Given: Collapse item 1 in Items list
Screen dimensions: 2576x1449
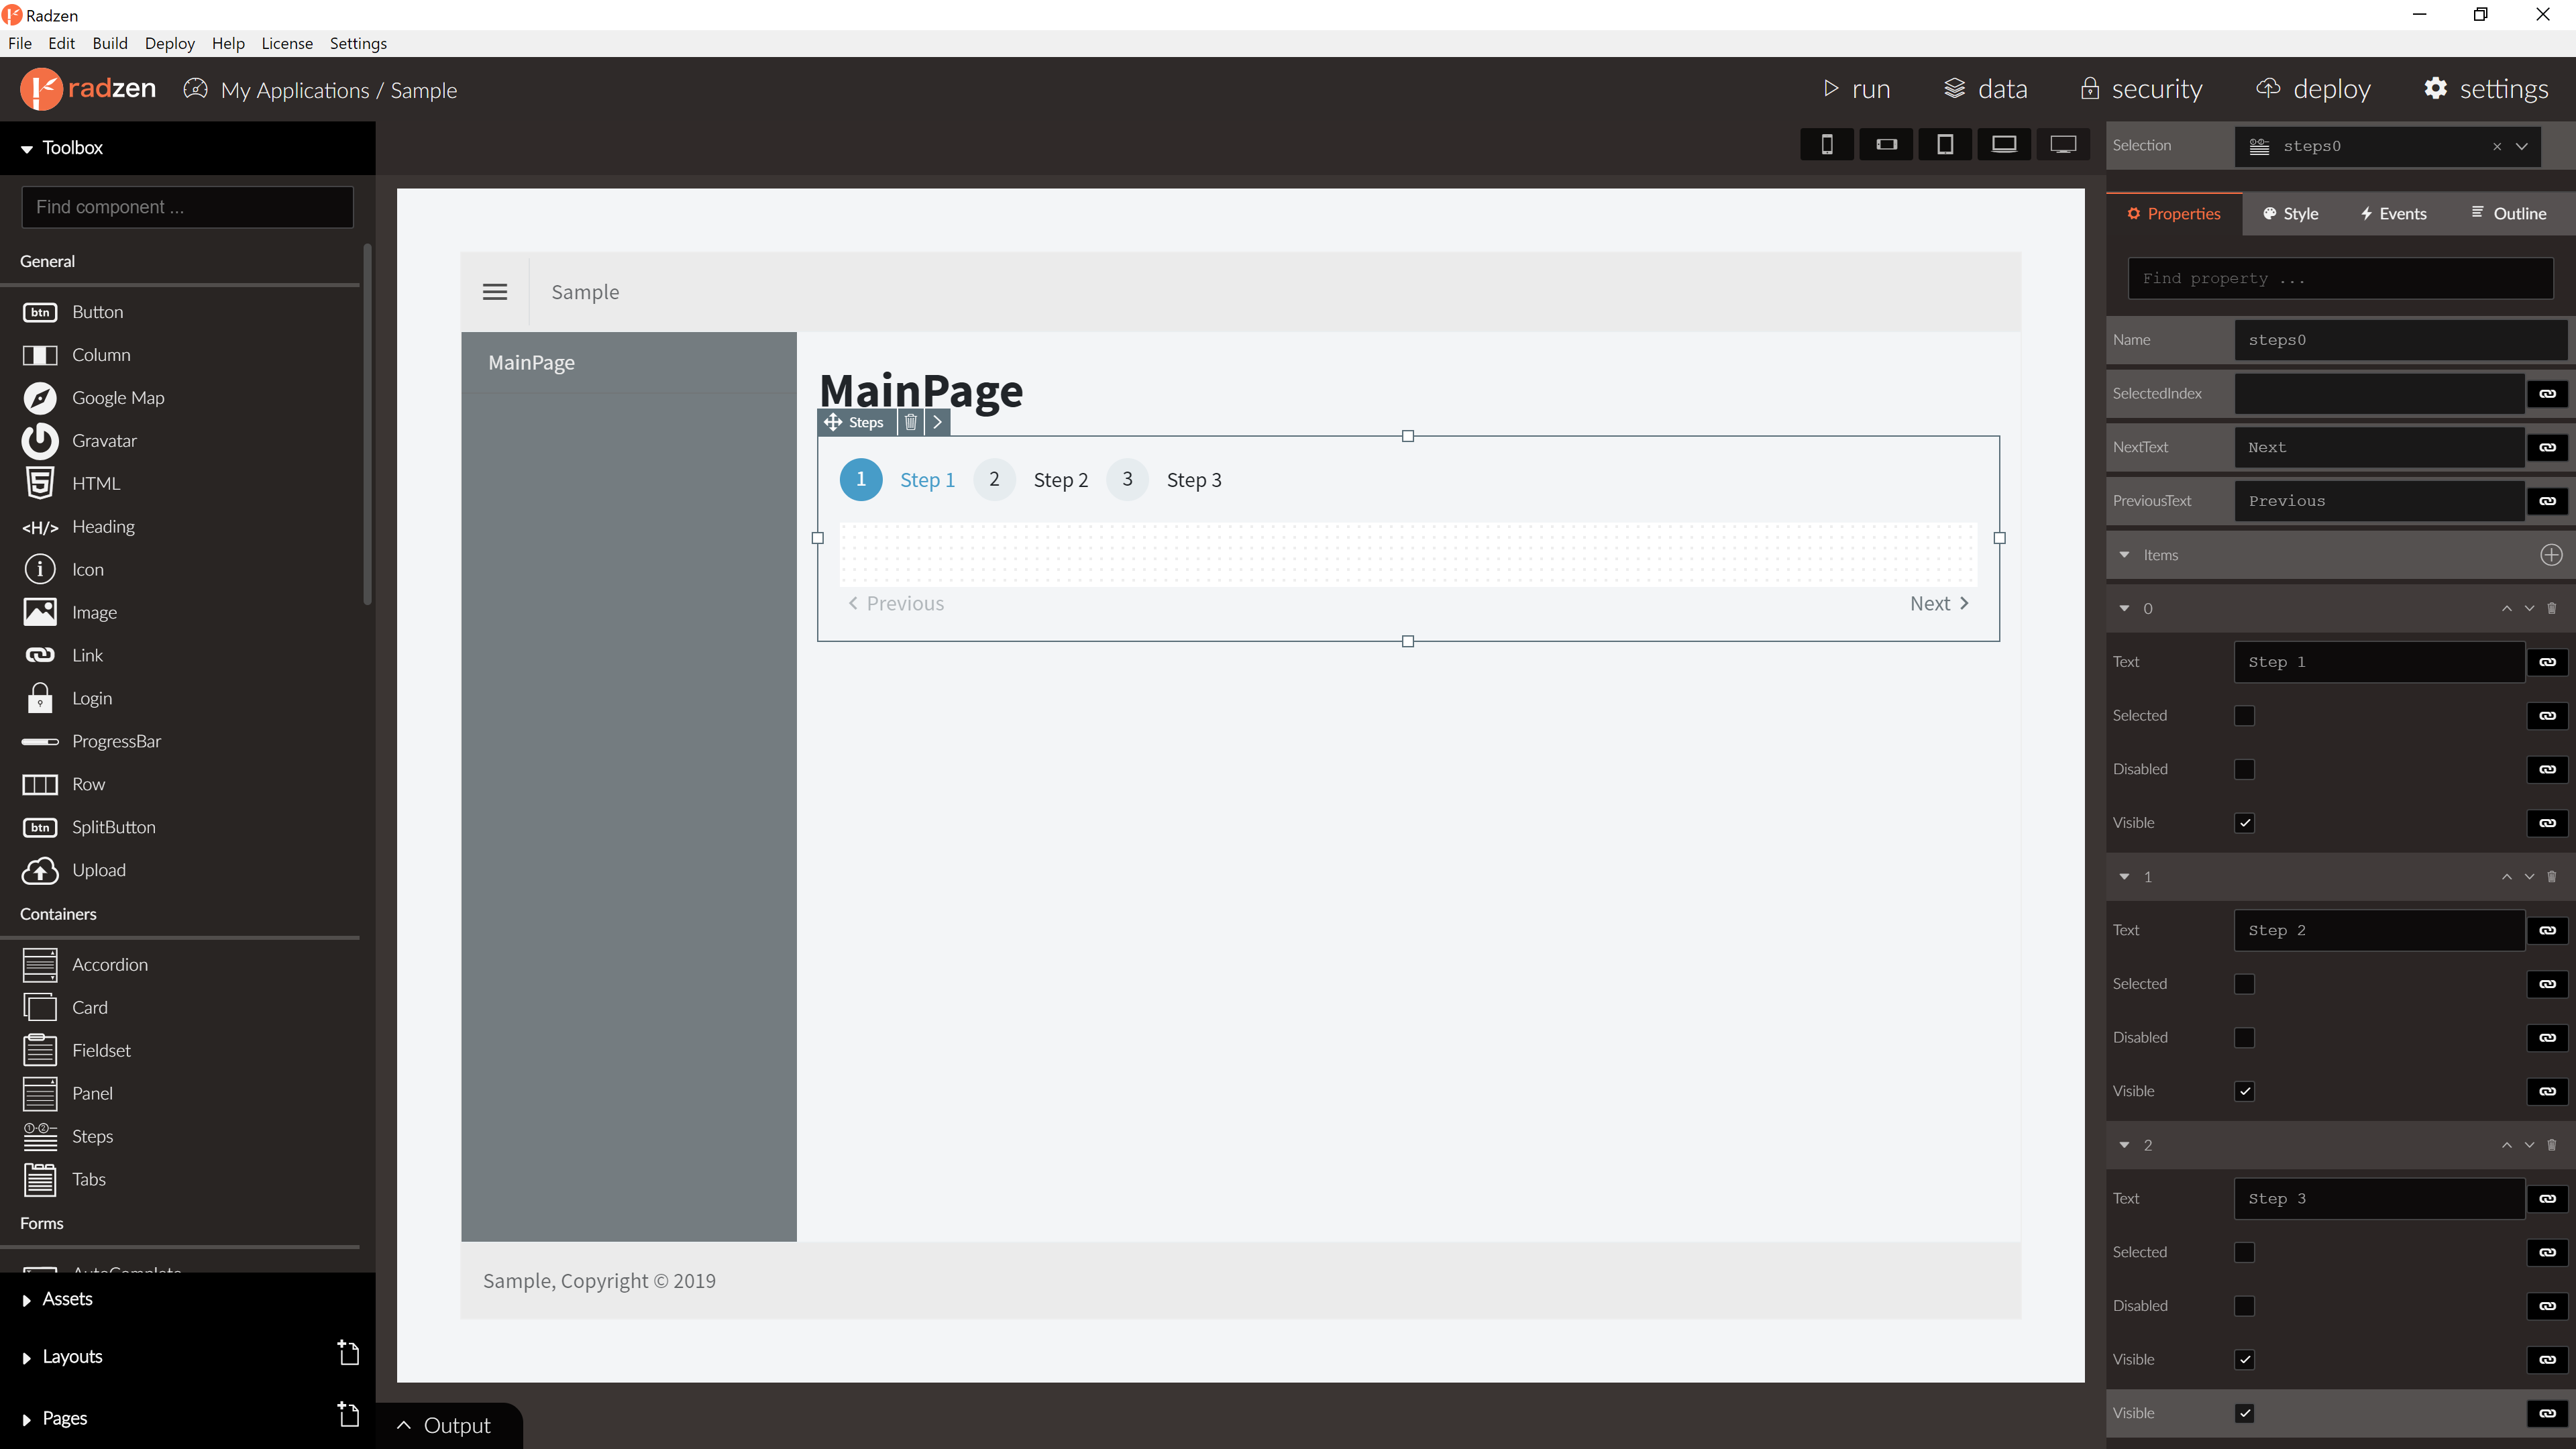Looking at the screenshot, I should coord(2124,877).
